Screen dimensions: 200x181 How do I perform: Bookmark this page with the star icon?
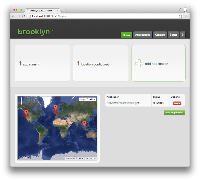pos(181,16)
